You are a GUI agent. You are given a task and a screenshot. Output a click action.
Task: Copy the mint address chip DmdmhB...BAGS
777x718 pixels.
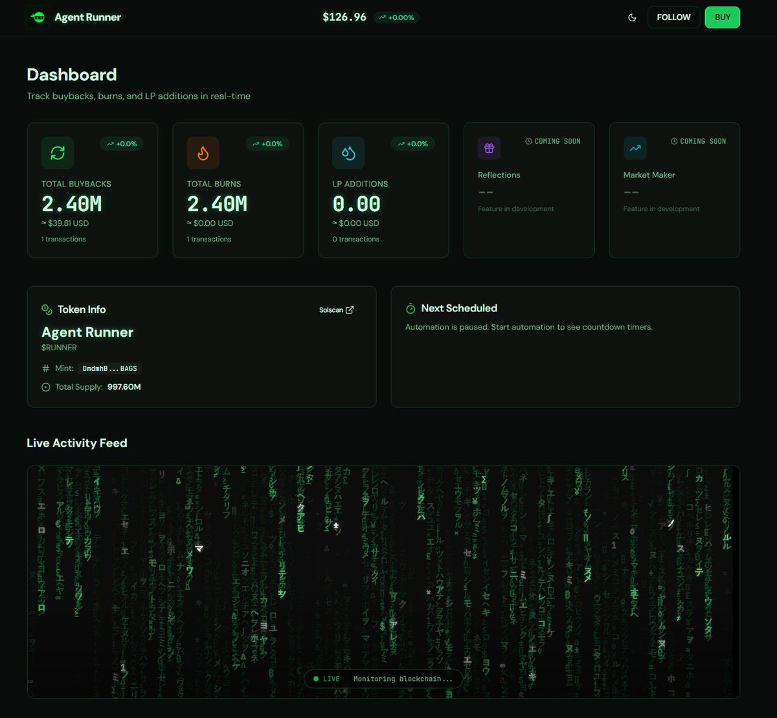[109, 368]
